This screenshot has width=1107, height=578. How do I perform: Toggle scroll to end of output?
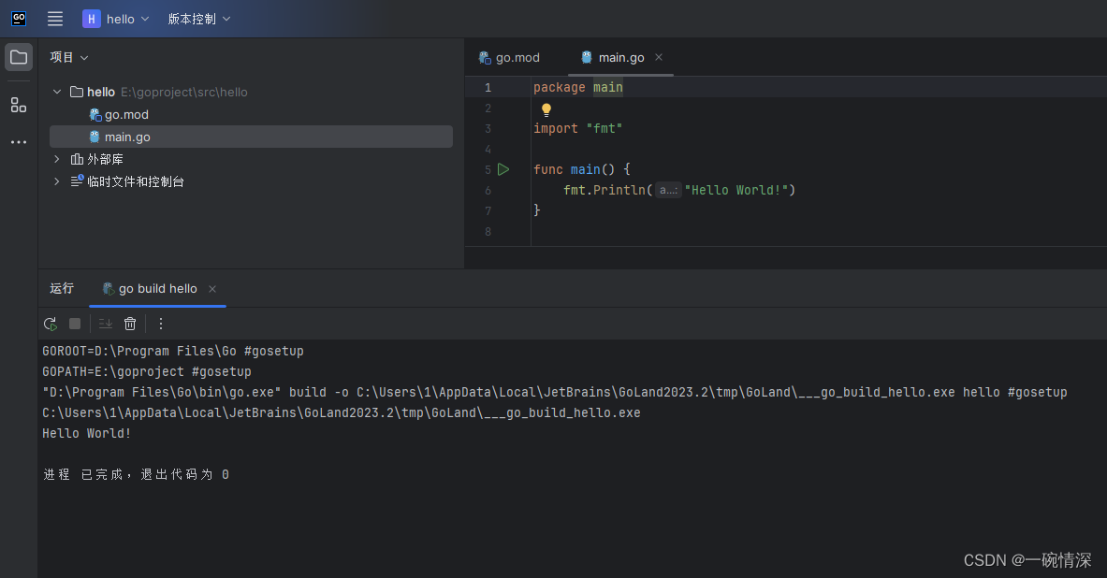[105, 324]
